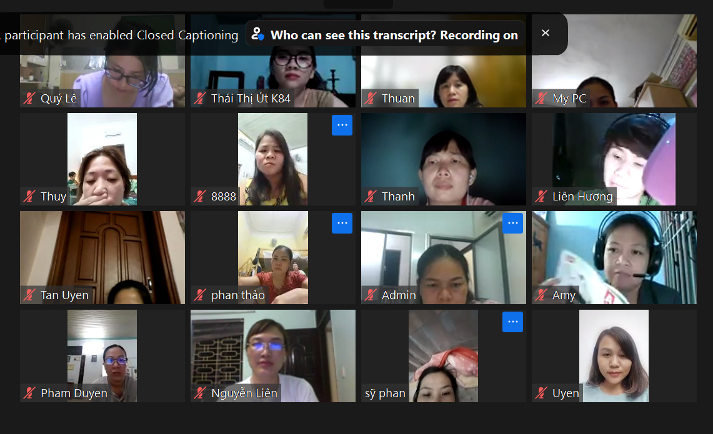Click the Nguyễn Liên name label
The height and width of the screenshot is (434, 713).
pyautogui.click(x=244, y=393)
